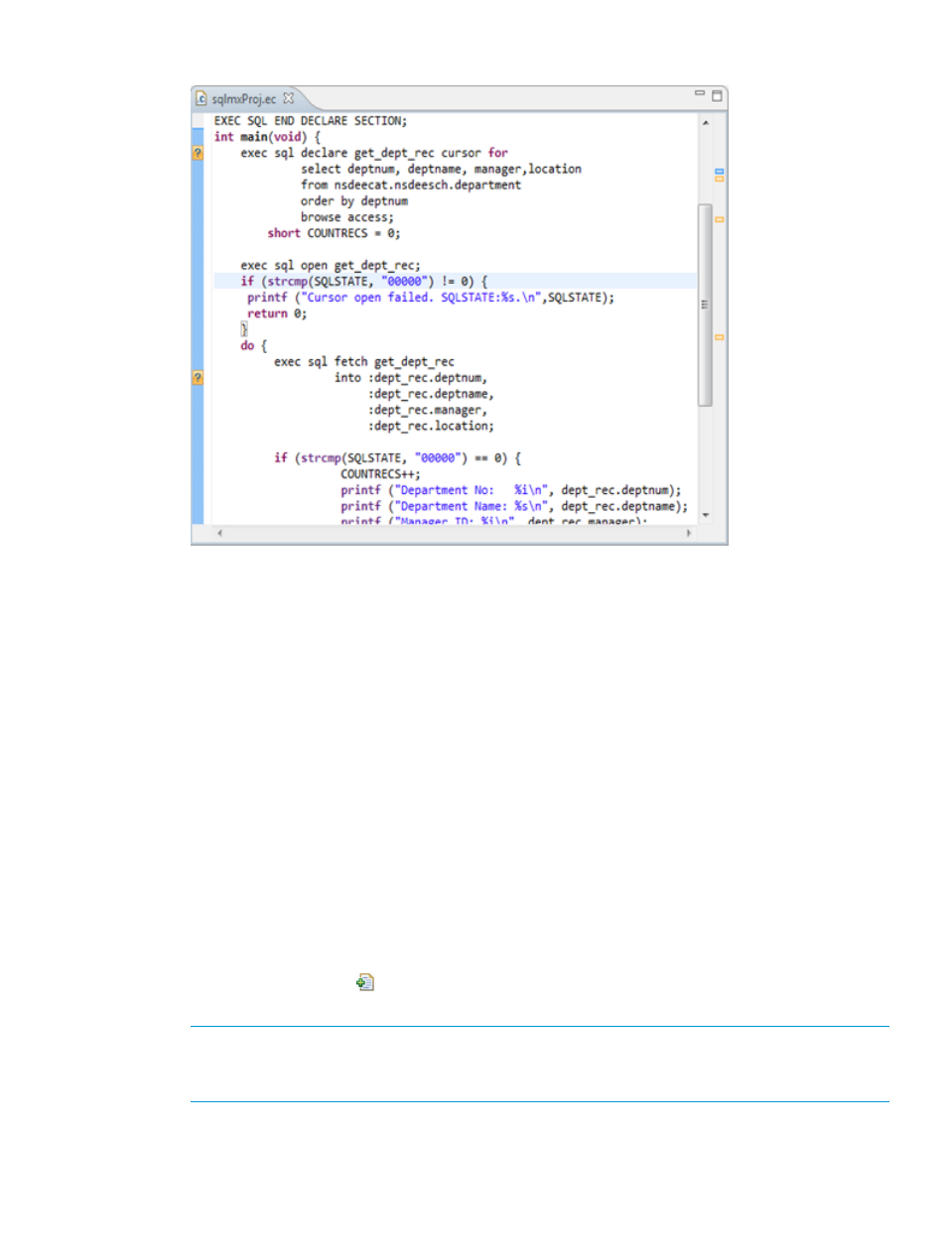Image resolution: width=947 pixels, height=1260 pixels.
Task: Click 'into :dept_rec.deptnum,' line
Action: (411, 378)
